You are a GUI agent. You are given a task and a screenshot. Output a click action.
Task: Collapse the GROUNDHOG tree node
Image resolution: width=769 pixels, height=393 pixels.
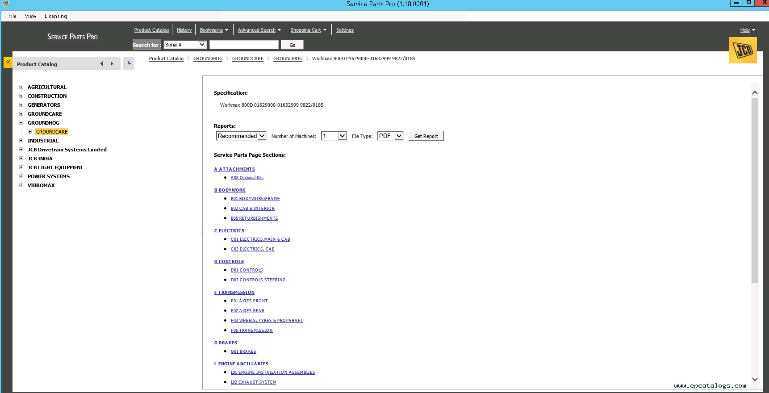point(21,123)
